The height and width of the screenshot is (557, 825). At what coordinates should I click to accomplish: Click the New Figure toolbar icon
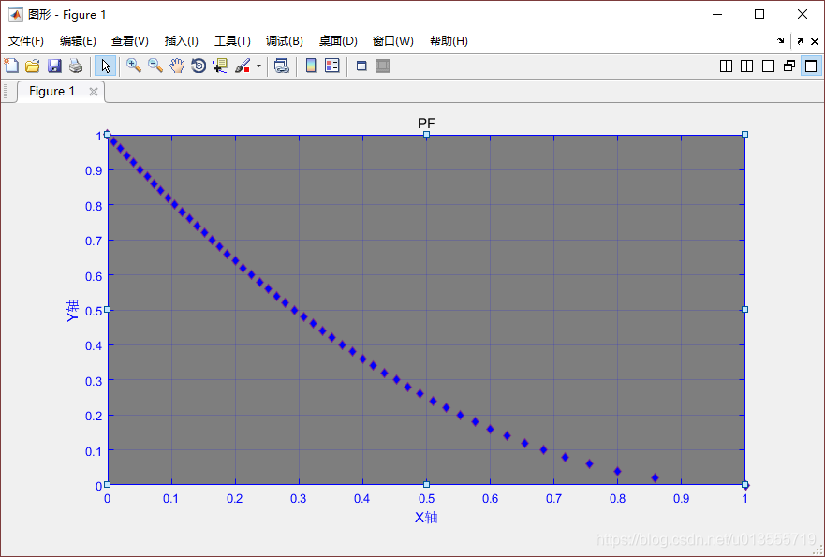[x=11, y=66]
